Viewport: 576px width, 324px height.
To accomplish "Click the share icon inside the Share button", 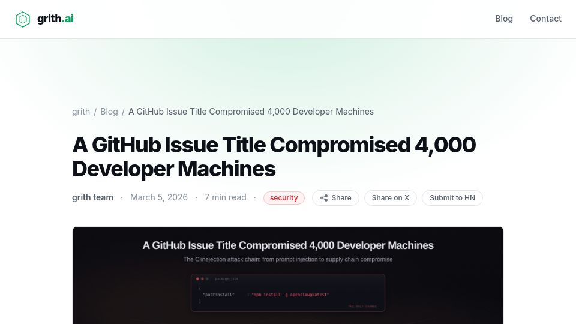I will pyautogui.click(x=323, y=198).
